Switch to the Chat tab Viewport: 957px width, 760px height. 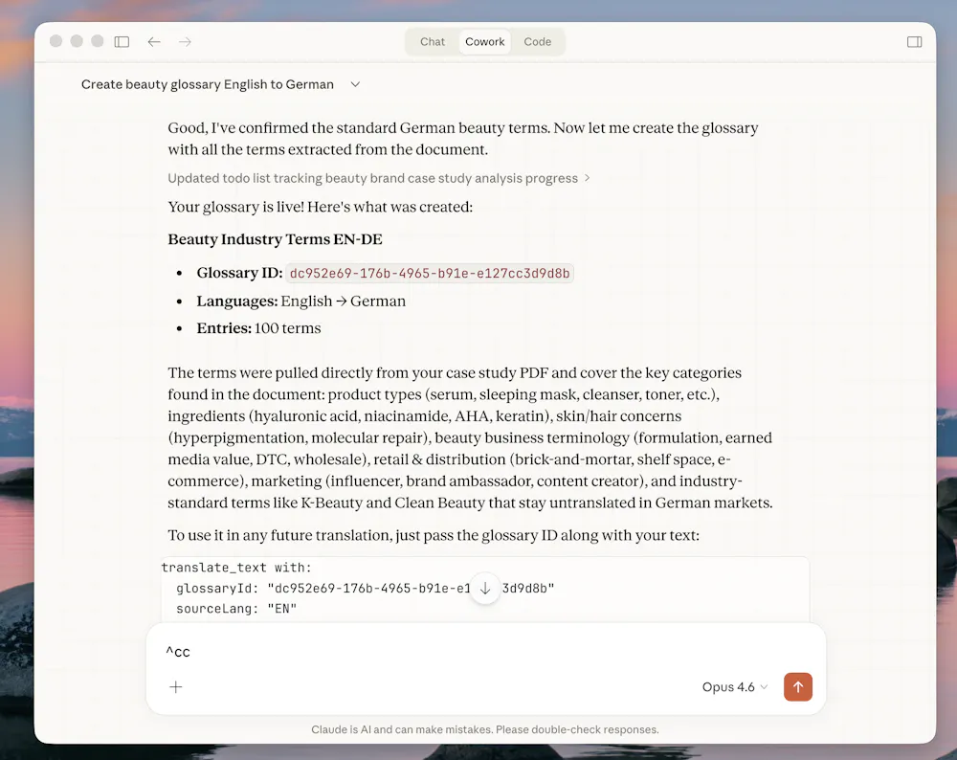(x=433, y=41)
